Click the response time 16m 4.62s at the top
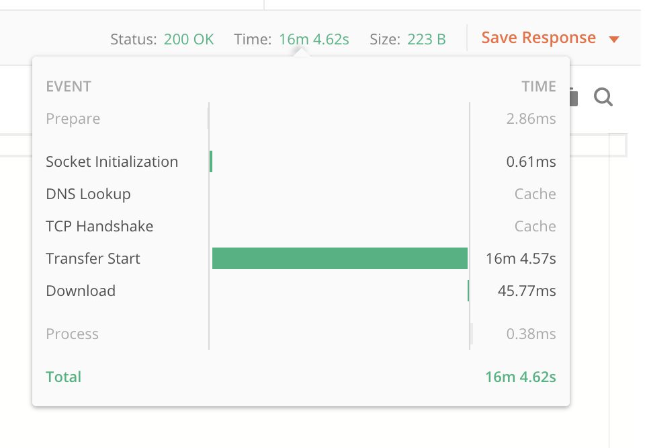 [314, 40]
